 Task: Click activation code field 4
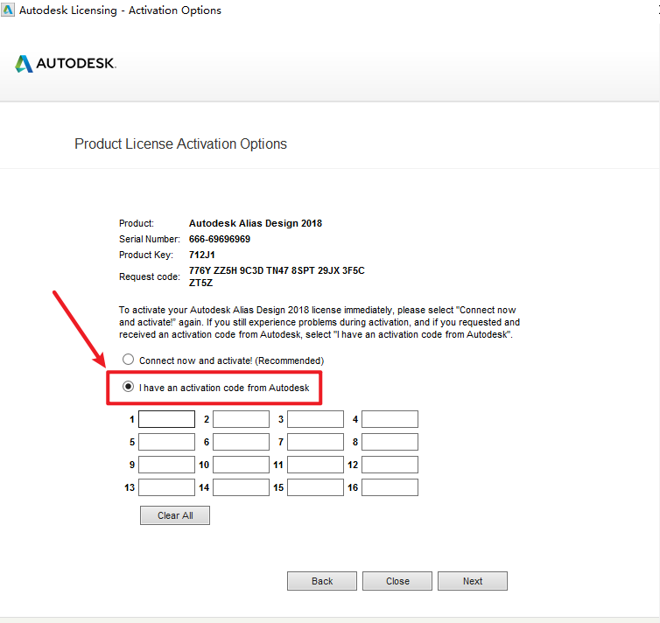390,419
